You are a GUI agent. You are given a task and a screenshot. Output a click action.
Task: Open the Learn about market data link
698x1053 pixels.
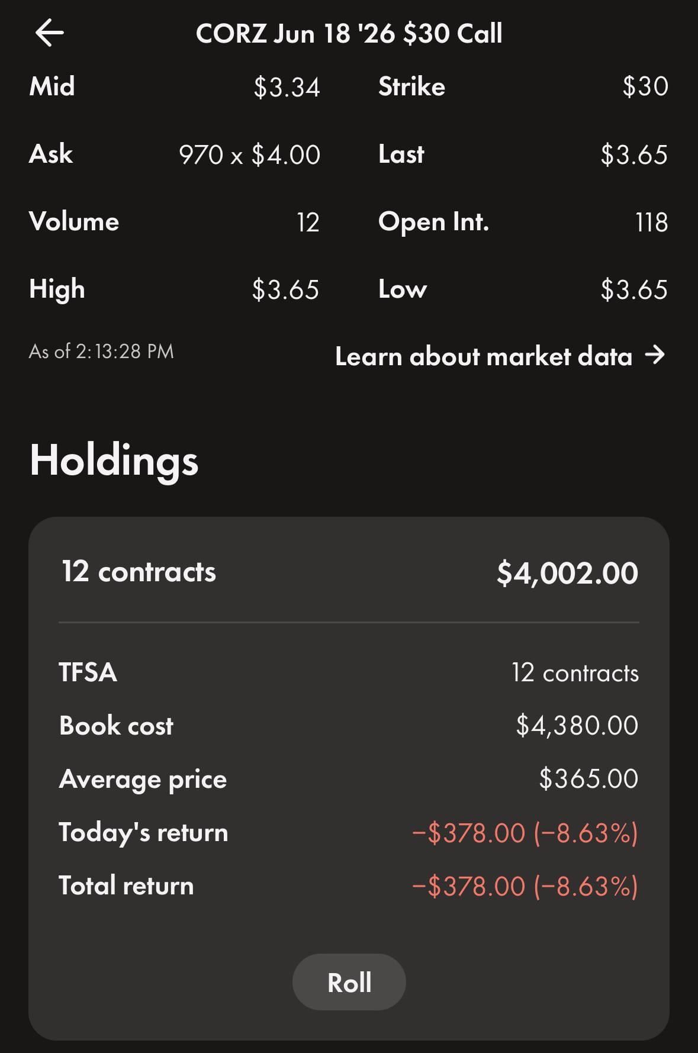point(483,356)
